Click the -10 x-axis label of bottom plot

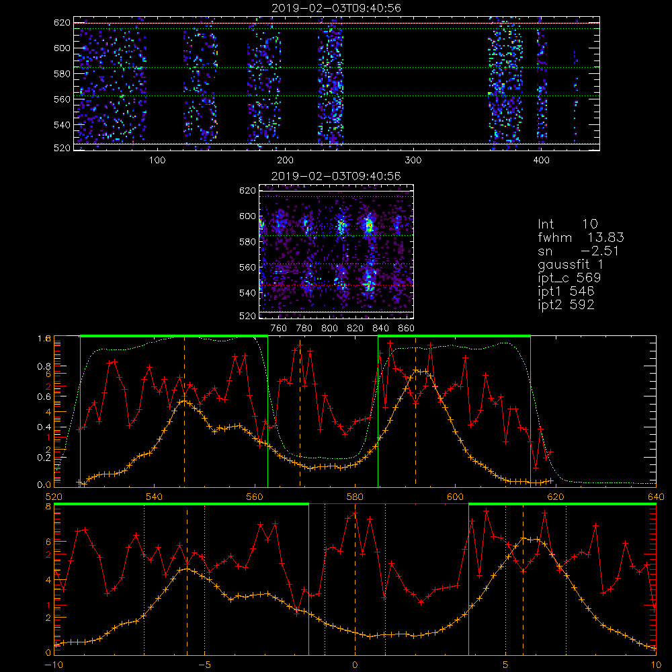pyautogui.click(x=54, y=665)
